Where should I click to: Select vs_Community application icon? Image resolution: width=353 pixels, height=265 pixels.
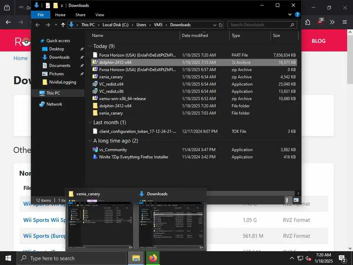tap(95, 150)
